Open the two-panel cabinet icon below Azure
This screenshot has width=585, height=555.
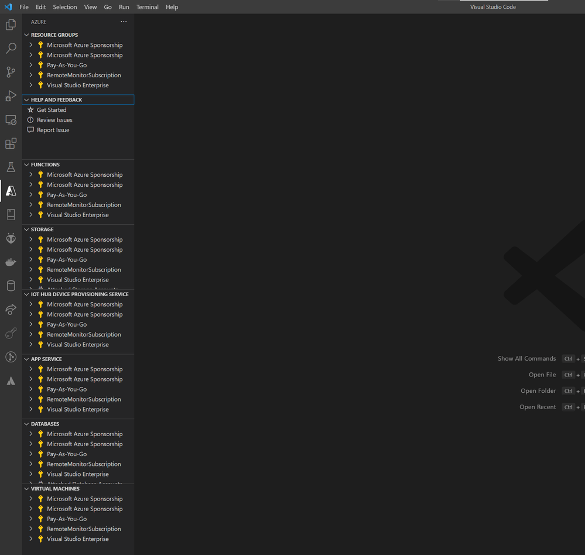click(x=11, y=215)
